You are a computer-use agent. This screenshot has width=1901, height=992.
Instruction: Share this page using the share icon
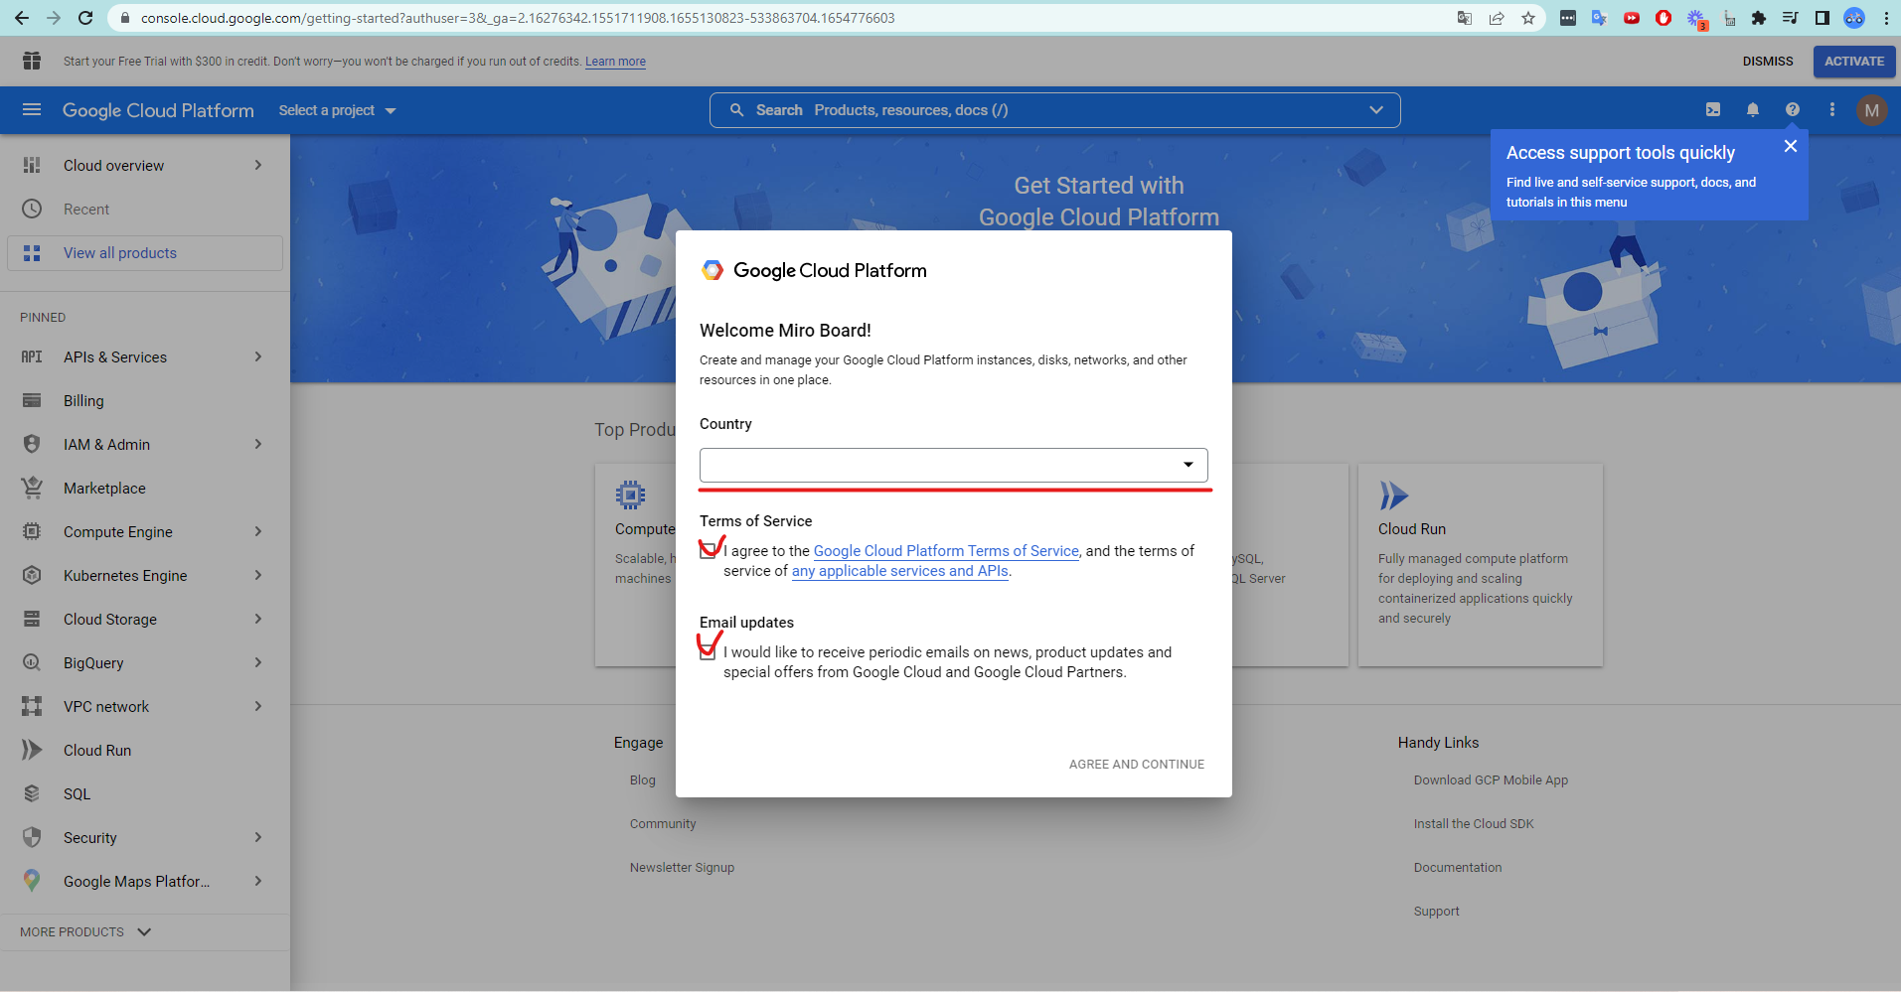[x=1497, y=18]
